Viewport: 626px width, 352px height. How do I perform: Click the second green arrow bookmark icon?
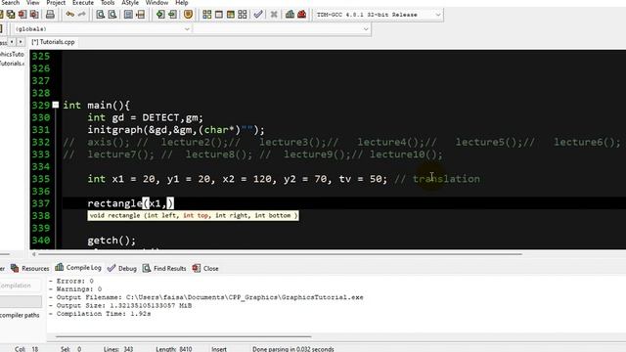click(172, 15)
